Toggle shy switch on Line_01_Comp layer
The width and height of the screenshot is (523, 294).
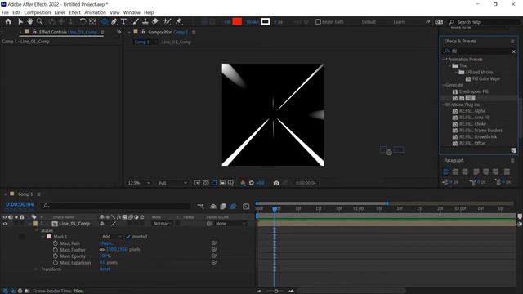pyautogui.click(x=102, y=224)
